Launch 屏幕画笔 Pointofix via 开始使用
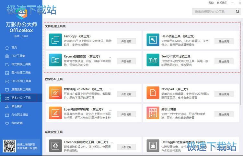This screenshot has width=243, height=156. tap(126, 94)
